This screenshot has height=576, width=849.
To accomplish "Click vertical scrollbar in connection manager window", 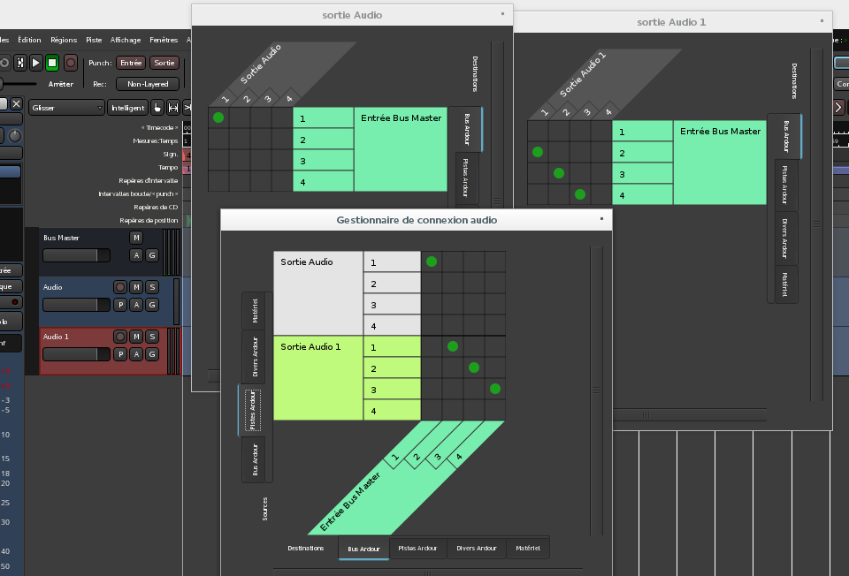I will coord(596,390).
